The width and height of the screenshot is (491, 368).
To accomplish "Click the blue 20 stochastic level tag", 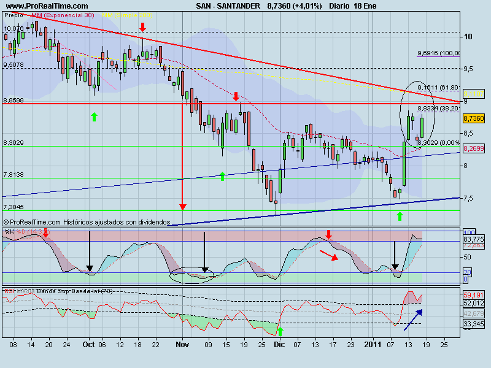I will [x=468, y=272].
